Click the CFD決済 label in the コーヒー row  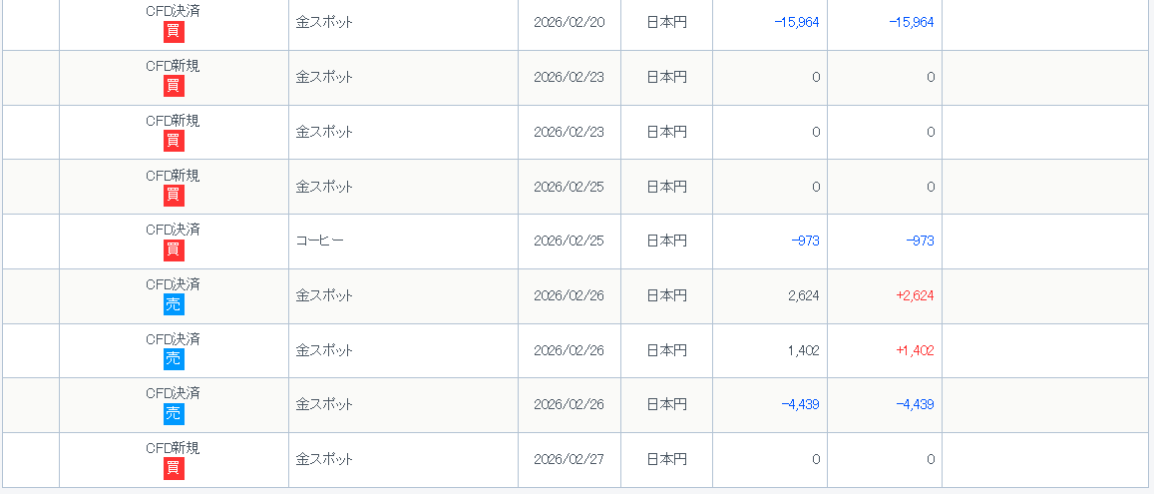point(173,230)
